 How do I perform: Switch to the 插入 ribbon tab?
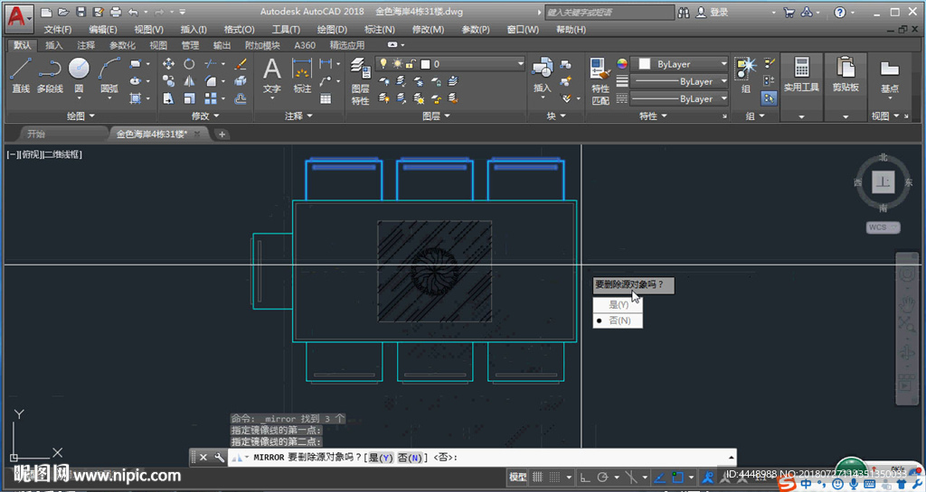click(x=53, y=45)
